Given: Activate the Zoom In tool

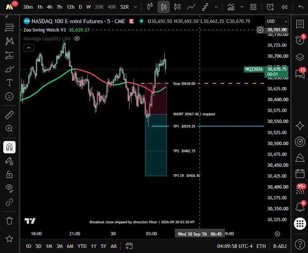Looking at the screenshot, I should pos(10,129).
